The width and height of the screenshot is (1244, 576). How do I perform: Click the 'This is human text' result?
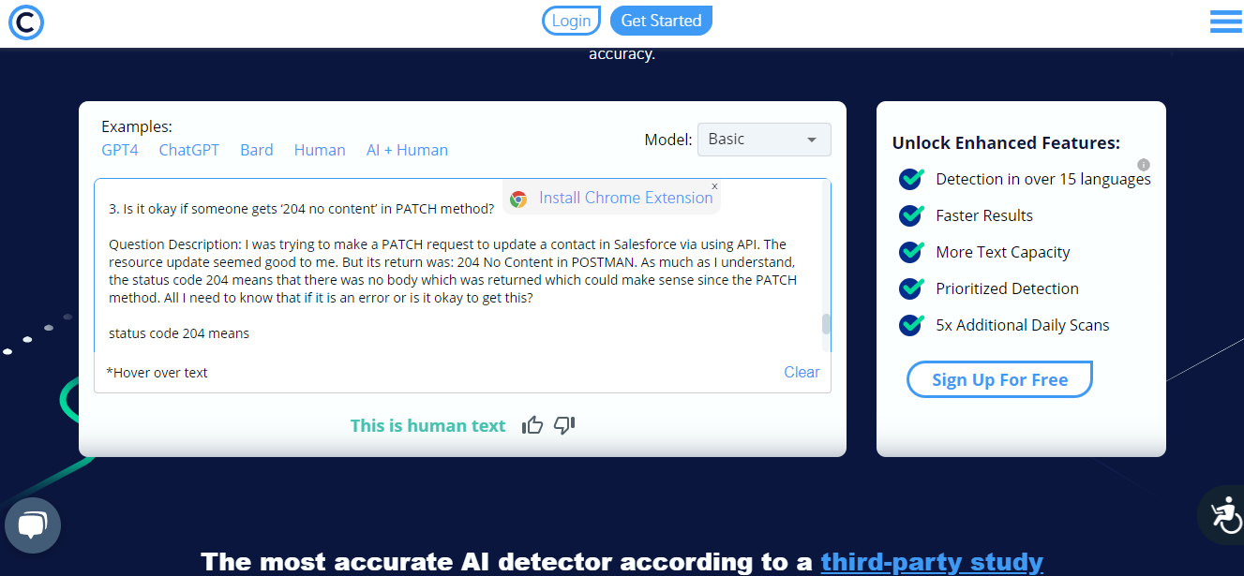pyautogui.click(x=427, y=425)
